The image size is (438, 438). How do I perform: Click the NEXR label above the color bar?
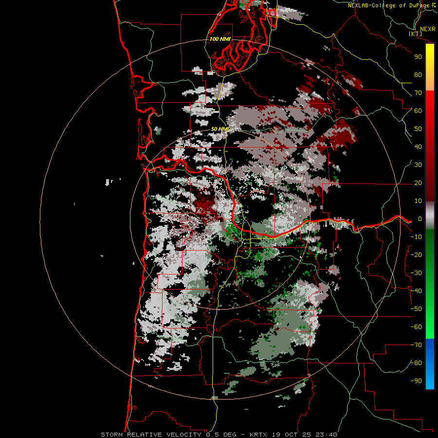[428, 29]
